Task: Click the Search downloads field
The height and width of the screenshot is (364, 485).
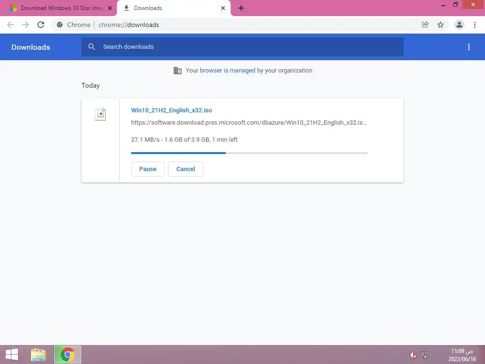Action: pyautogui.click(x=242, y=47)
